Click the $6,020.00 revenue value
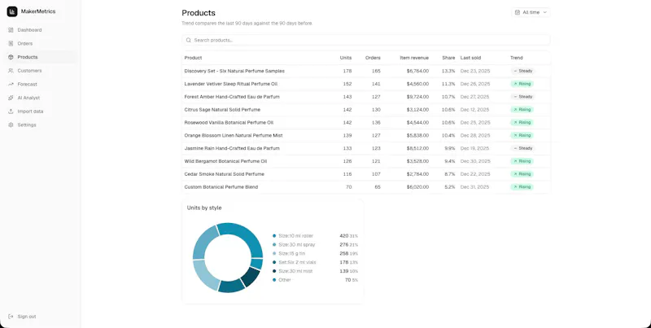Image resolution: width=651 pixels, height=328 pixels. coord(417,187)
